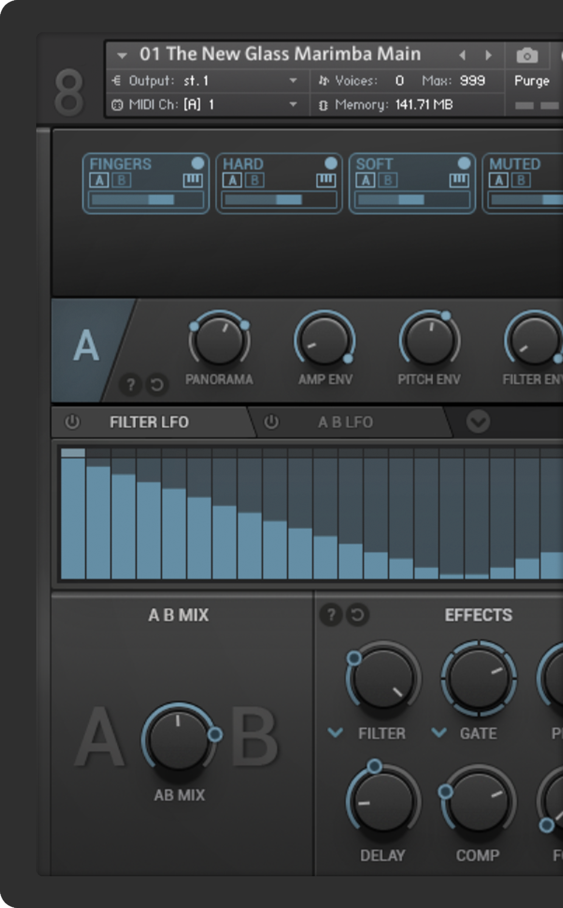Click the Memory icon in the header
Viewport: 563px width, 908px height.
point(323,105)
